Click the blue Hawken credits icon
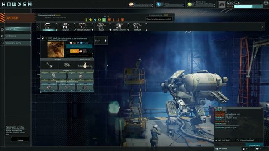Image resolution: width=269 pixels, height=151 pixels. [x=159, y=5]
